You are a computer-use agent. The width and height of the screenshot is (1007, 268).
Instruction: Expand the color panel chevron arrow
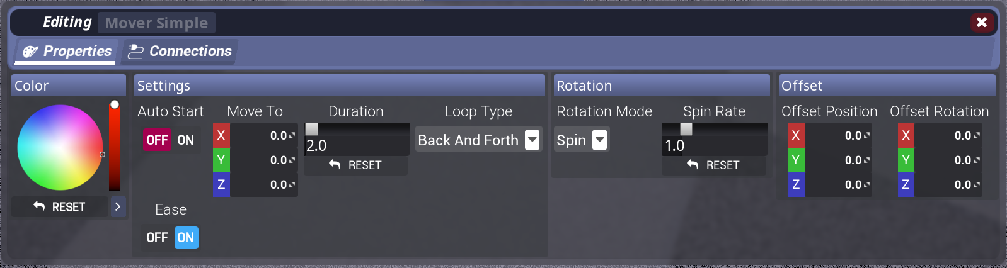click(x=118, y=206)
